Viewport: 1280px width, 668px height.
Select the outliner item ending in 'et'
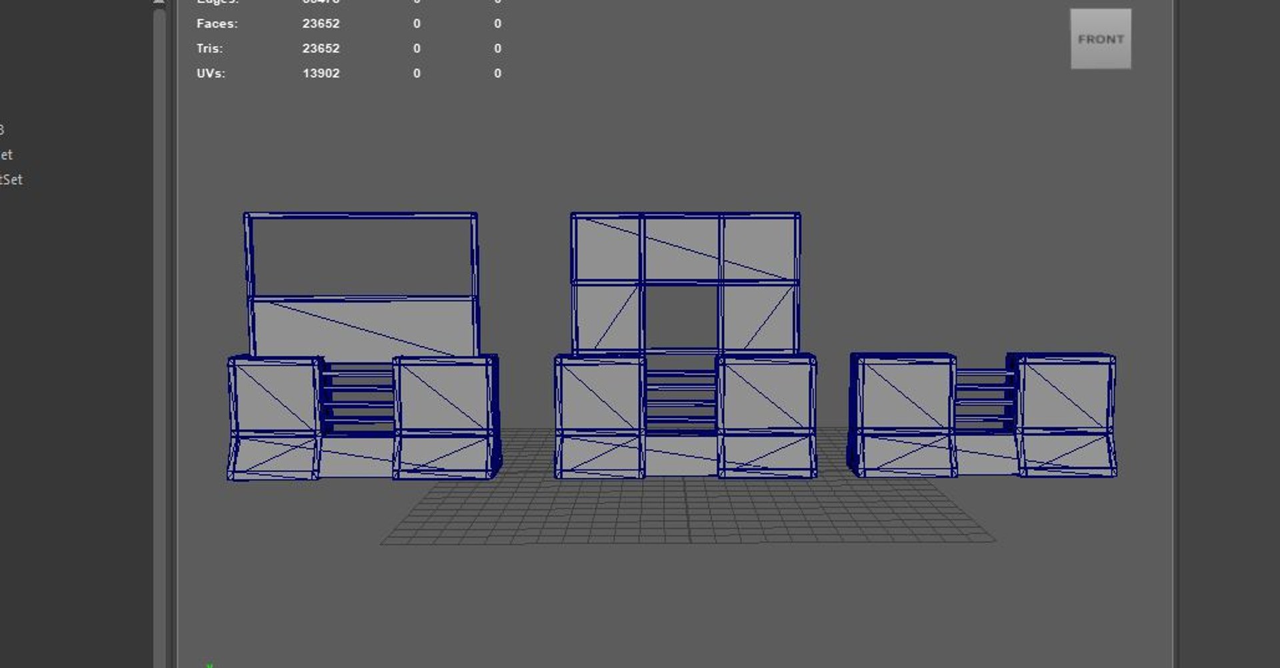coord(7,155)
